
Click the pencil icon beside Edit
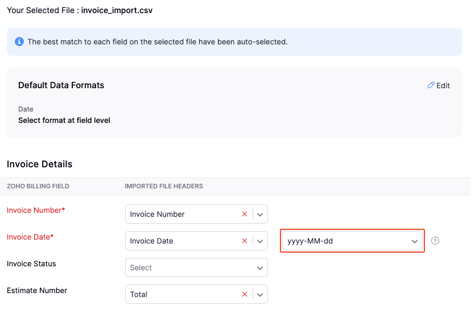[431, 85]
